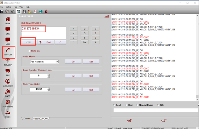Open the AT Command panel
Image resolution: width=199 pixels, height=129 pixels.
coord(8,103)
